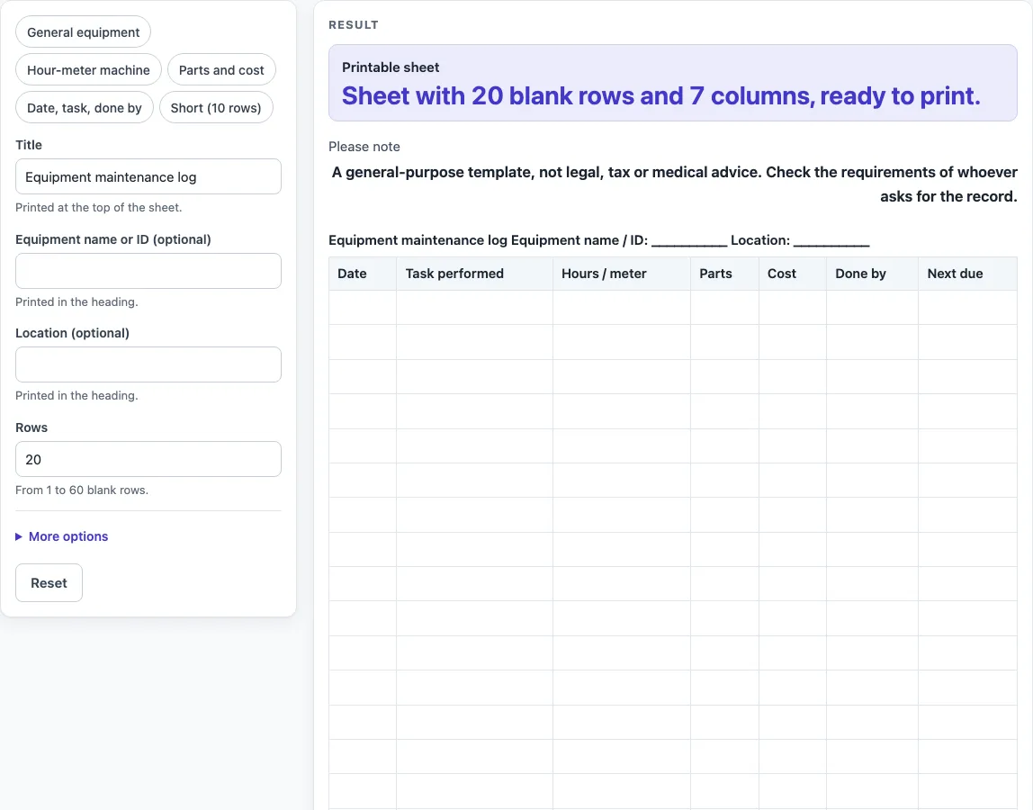Expand More options

coord(62,536)
